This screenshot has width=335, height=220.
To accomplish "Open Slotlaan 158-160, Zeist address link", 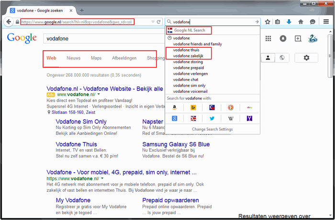I will pos(73,112).
